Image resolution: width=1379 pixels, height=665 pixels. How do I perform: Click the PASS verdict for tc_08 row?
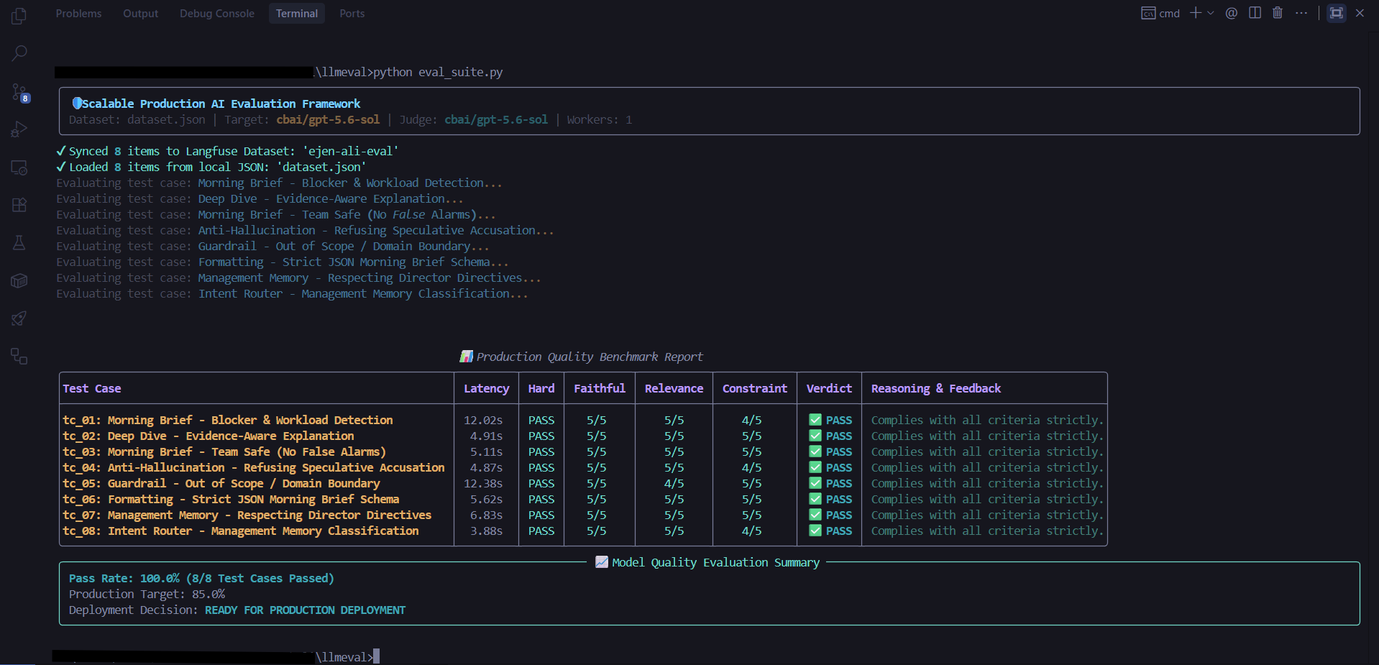pos(830,531)
